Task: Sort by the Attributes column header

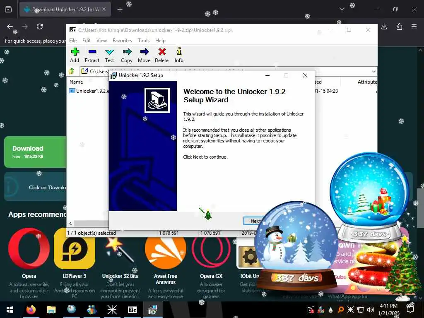Action: (367, 82)
